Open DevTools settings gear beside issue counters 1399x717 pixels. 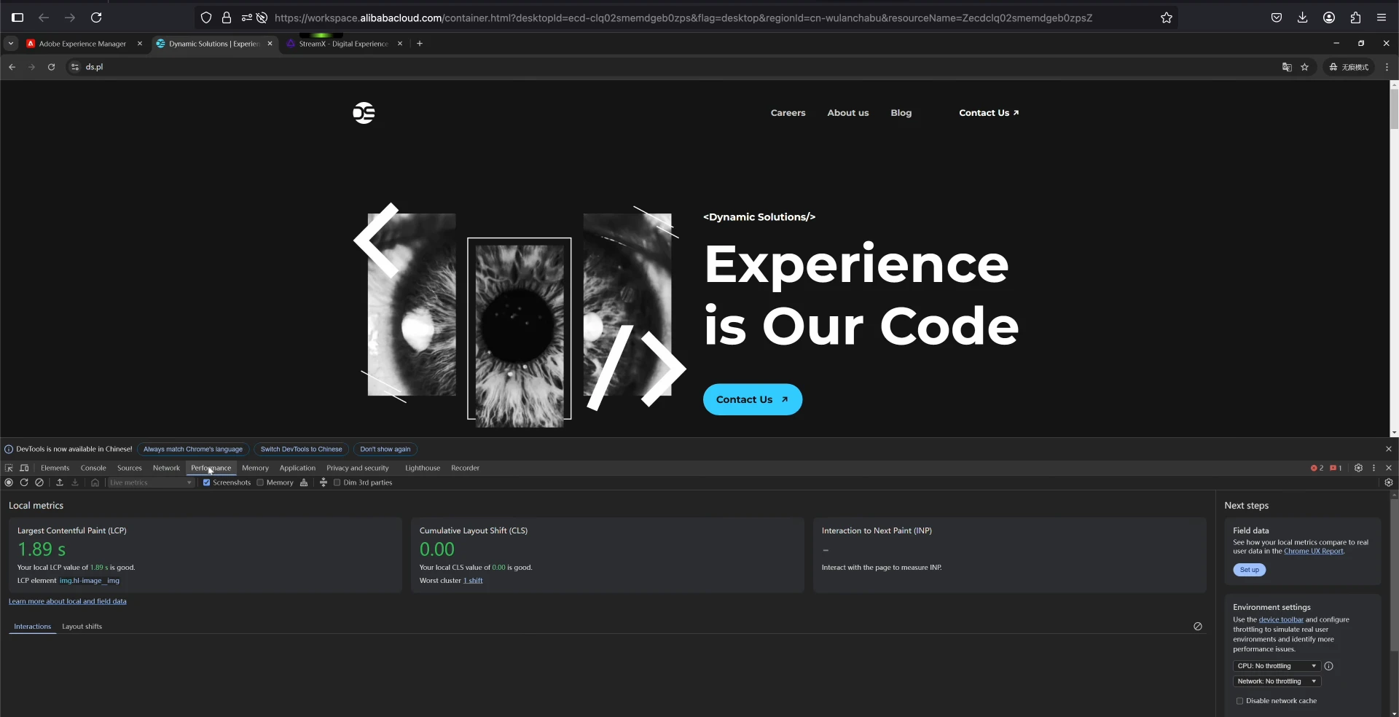1358,468
